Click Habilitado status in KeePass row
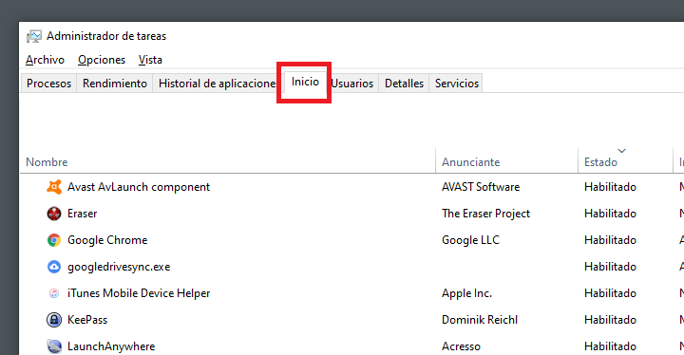 point(610,320)
